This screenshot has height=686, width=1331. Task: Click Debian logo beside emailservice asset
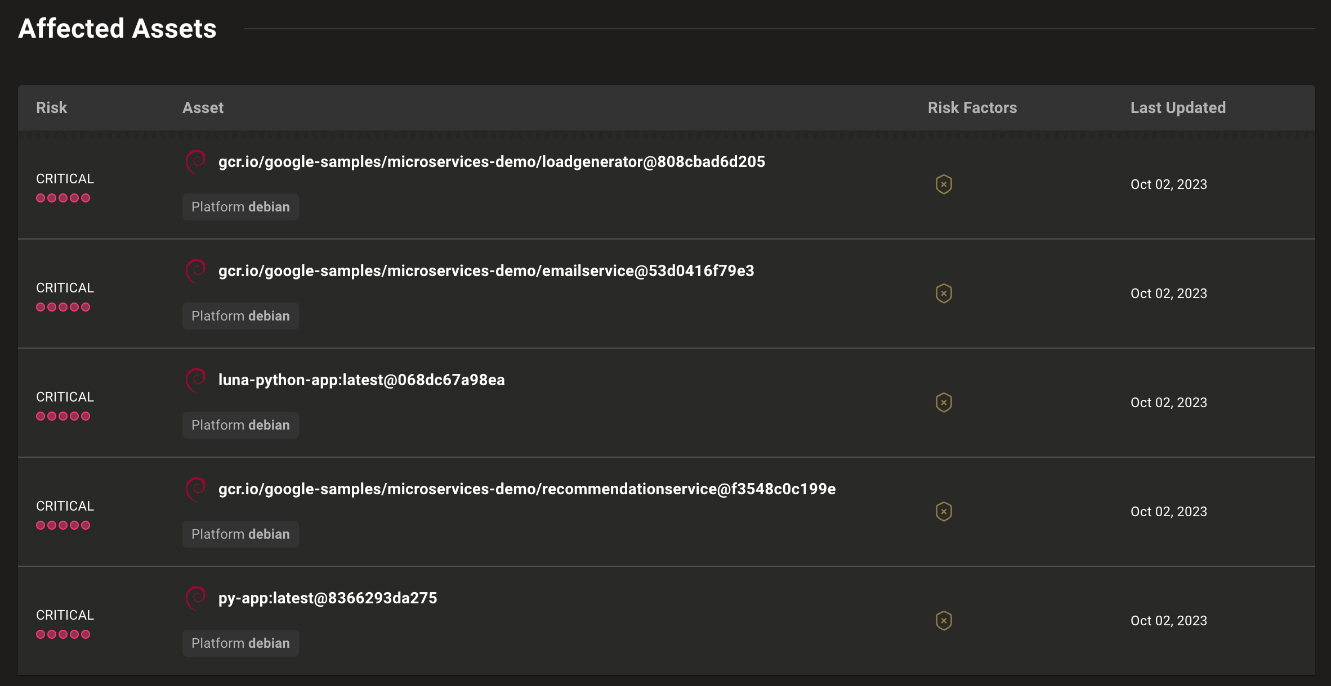pyautogui.click(x=196, y=271)
